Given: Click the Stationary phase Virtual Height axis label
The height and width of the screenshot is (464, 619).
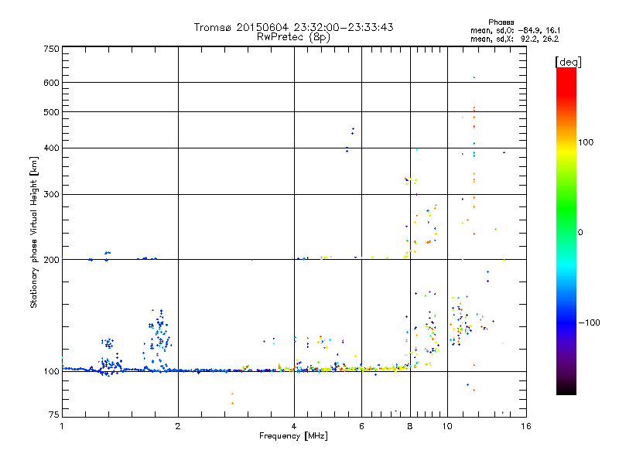Looking at the screenshot, I should (x=33, y=232).
